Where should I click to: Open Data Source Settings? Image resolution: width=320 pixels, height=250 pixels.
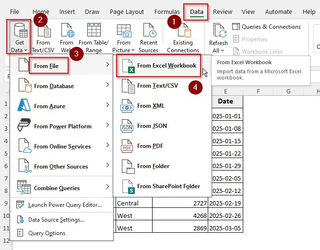click(62, 220)
